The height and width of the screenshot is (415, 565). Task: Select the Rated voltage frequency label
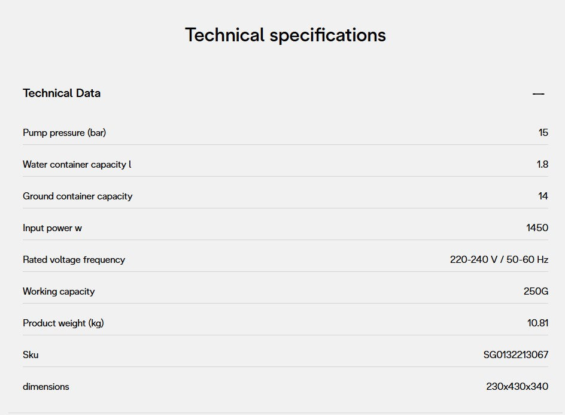pos(74,260)
